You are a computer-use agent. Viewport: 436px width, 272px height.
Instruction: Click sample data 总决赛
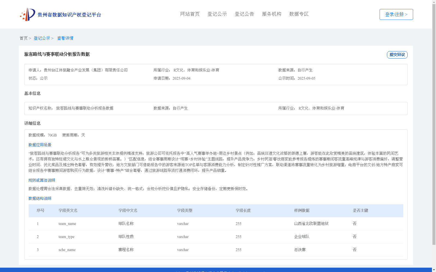tap(300, 250)
